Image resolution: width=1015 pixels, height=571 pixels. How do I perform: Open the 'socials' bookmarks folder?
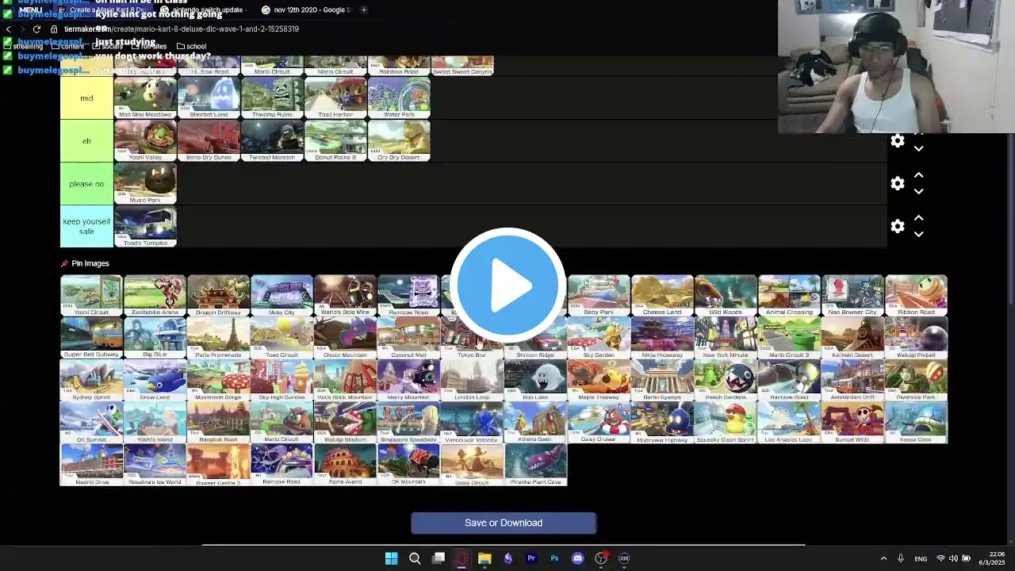(107, 46)
